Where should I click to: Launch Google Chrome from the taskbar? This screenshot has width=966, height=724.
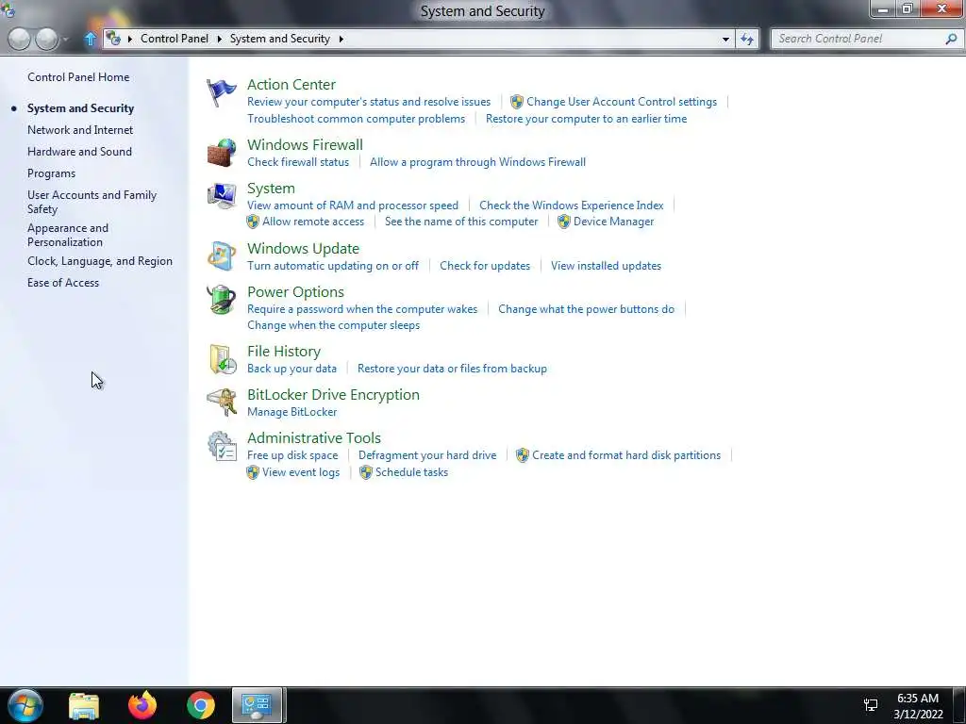tap(201, 705)
